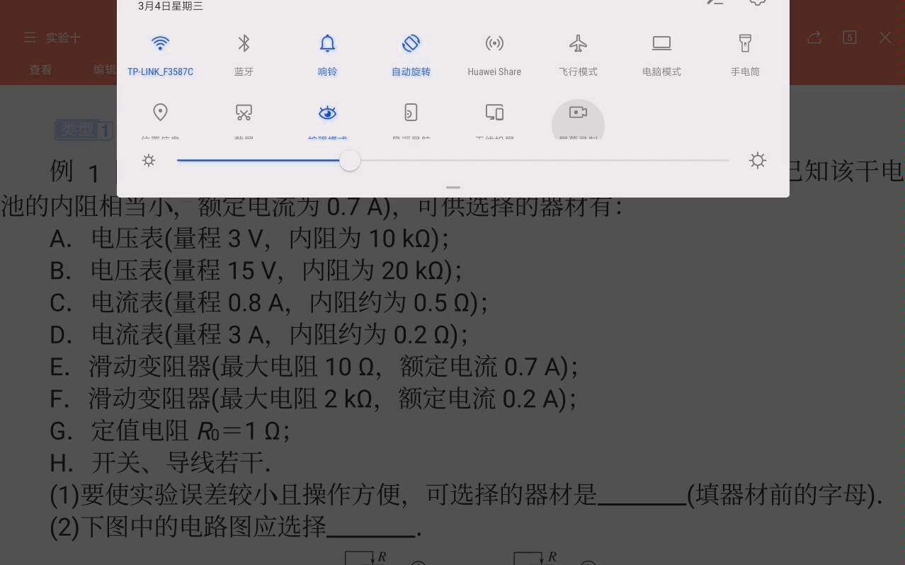Viewport: 905px width, 565px height.
Task: Open the Settings gear
Action: point(756,2)
